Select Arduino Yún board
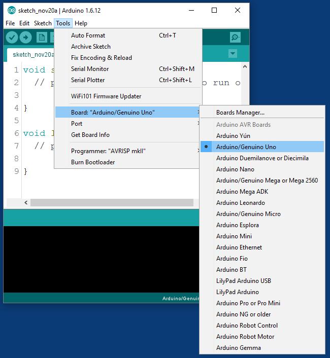Image resolution: width=330 pixels, height=358 pixels. 262,136
